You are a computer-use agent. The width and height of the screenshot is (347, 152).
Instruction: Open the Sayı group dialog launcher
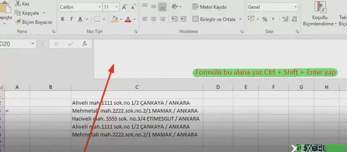pos(297,32)
